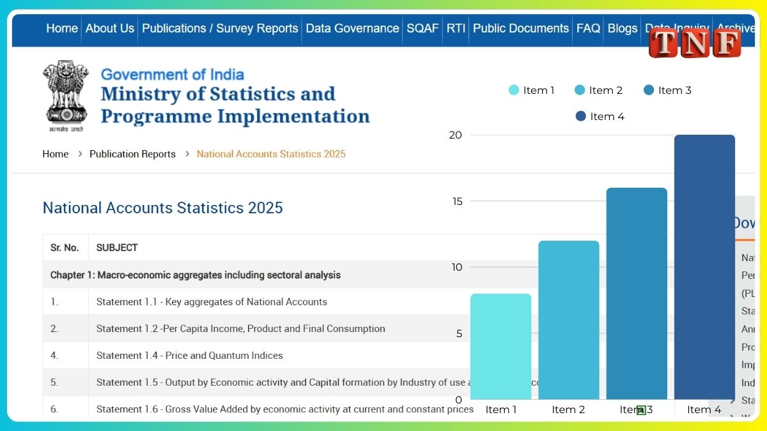Click the 20 value on chart axis
This screenshot has height=431, width=767.
point(456,135)
